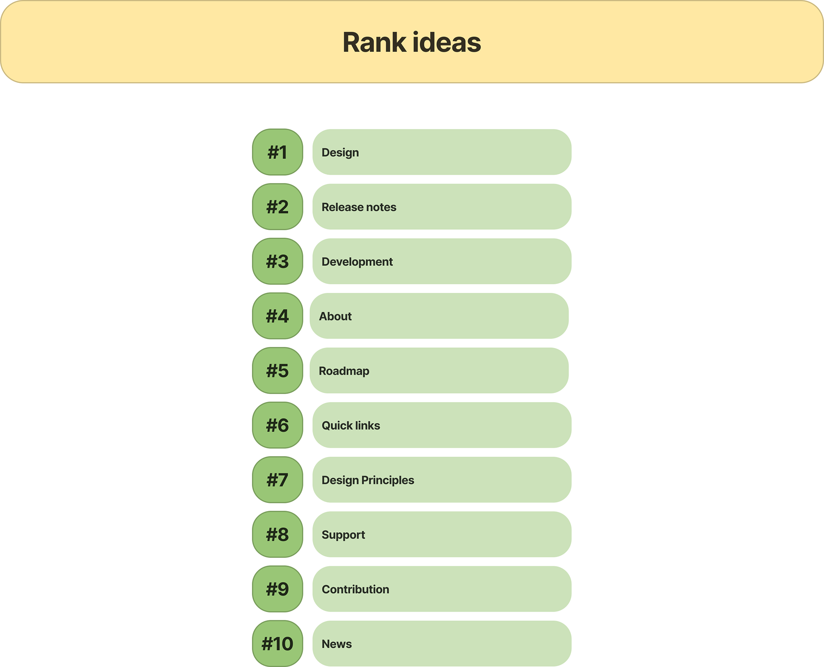
Task: Select the #6 rank badge
Action: point(278,425)
